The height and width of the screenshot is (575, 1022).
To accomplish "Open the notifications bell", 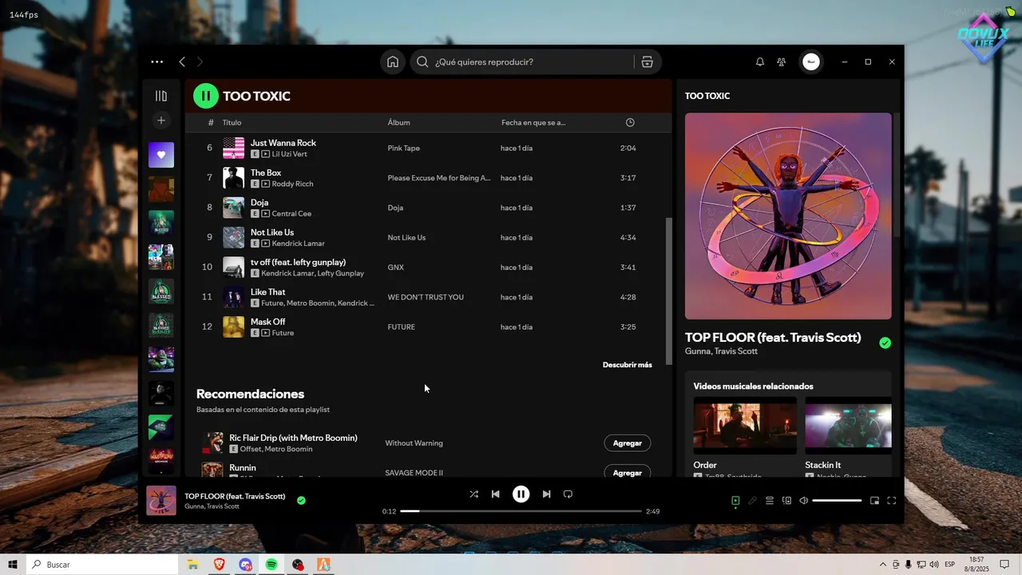I will (760, 61).
